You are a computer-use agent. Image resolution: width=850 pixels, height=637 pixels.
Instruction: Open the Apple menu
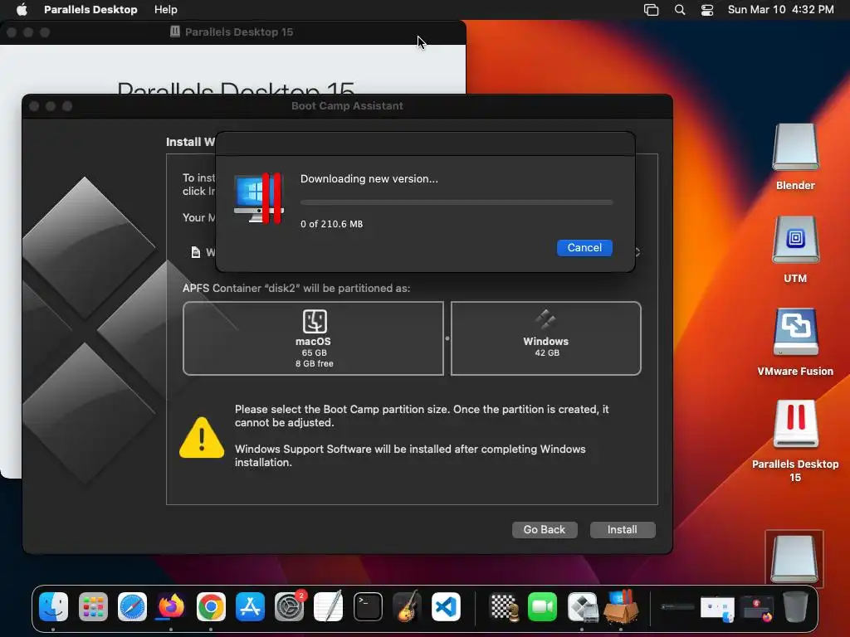[22, 10]
